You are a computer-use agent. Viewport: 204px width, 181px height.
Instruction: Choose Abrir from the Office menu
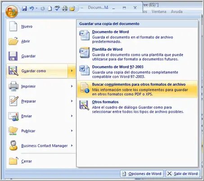(25, 41)
